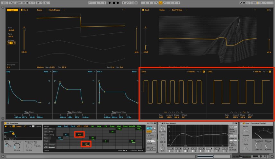Viewport: 275px width, 159px height.
Task: Toggle Wavetable device activator on/off
Action: (x=5, y=123)
